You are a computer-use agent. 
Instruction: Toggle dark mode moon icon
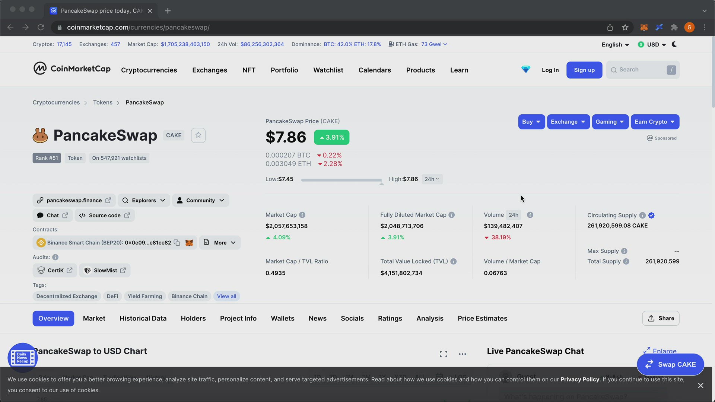[674, 44]
